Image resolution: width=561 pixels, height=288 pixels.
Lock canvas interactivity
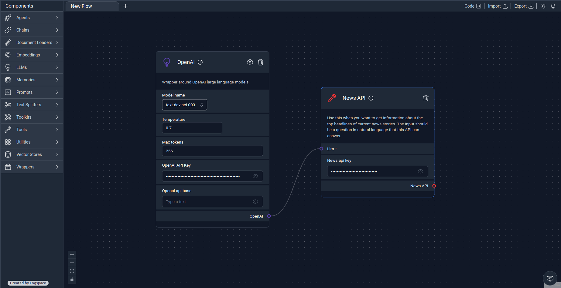click(72, 279)
